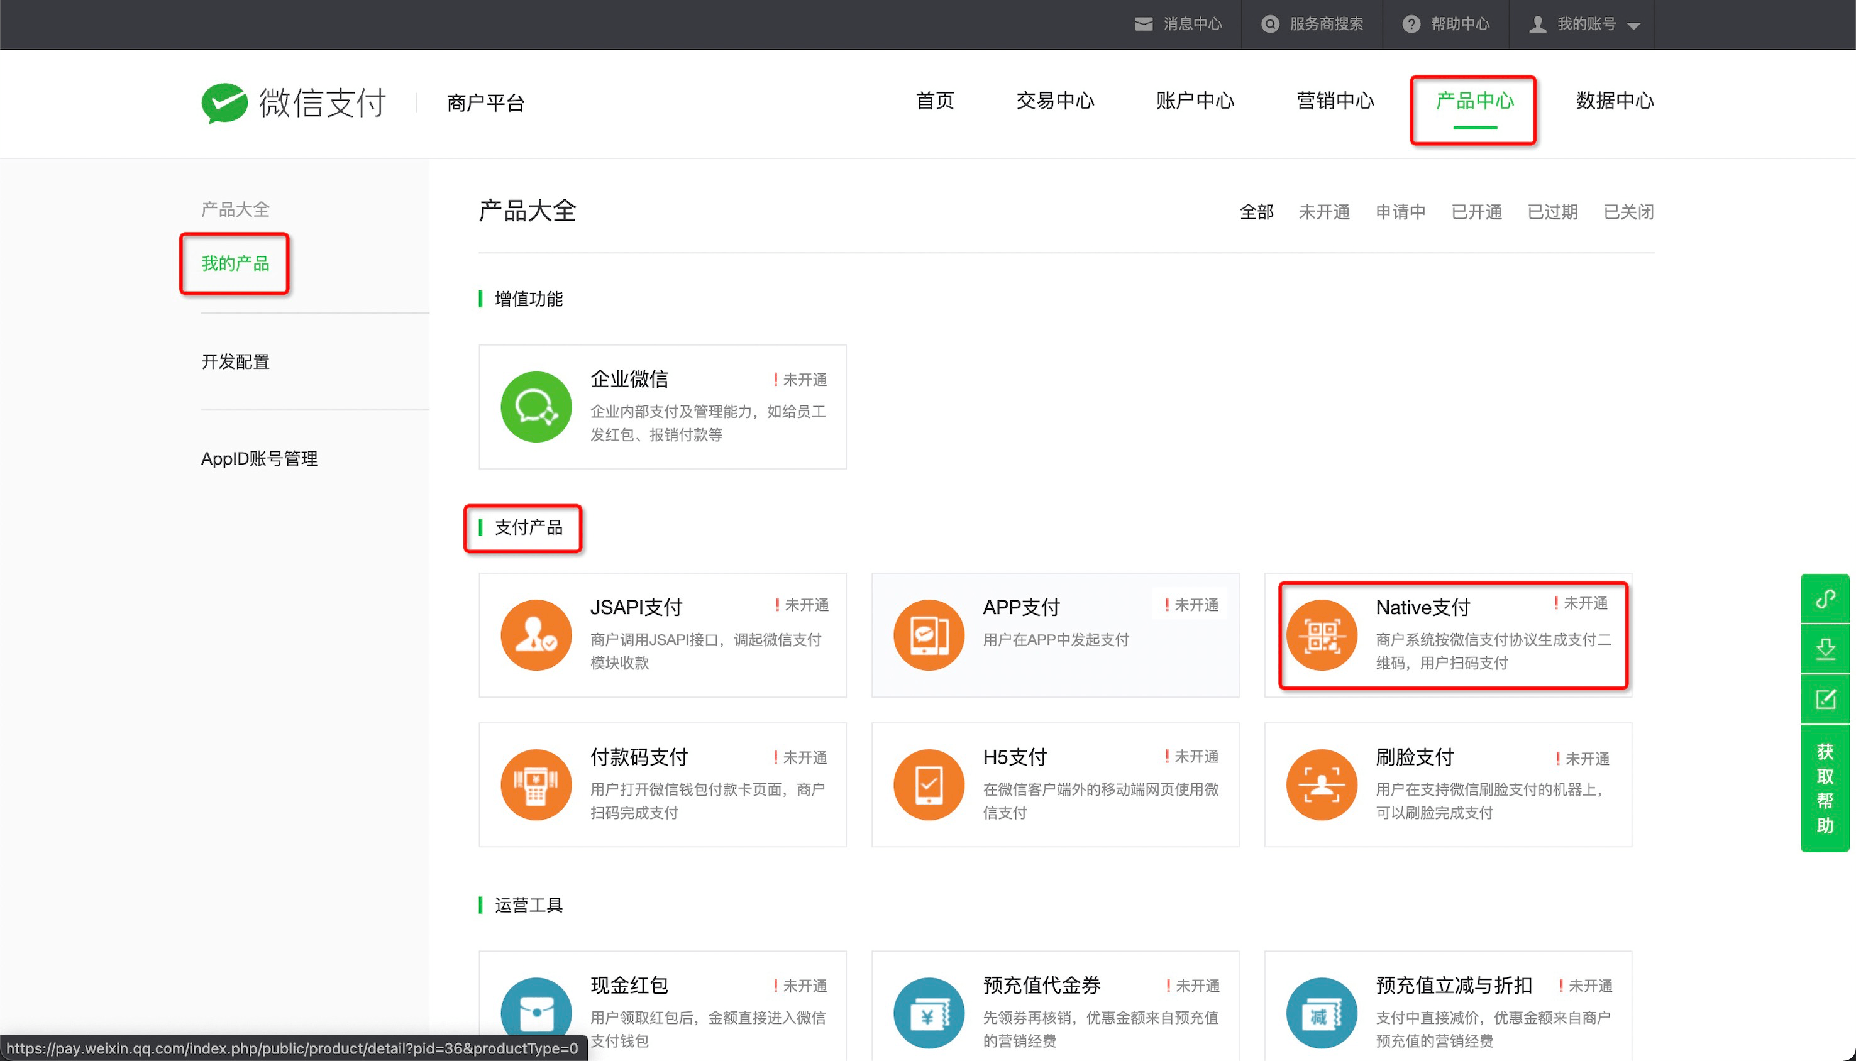Click the 预充值代金券 coupon icon
Viewport: 1856px width, 1061px height.
[929, 1011]
